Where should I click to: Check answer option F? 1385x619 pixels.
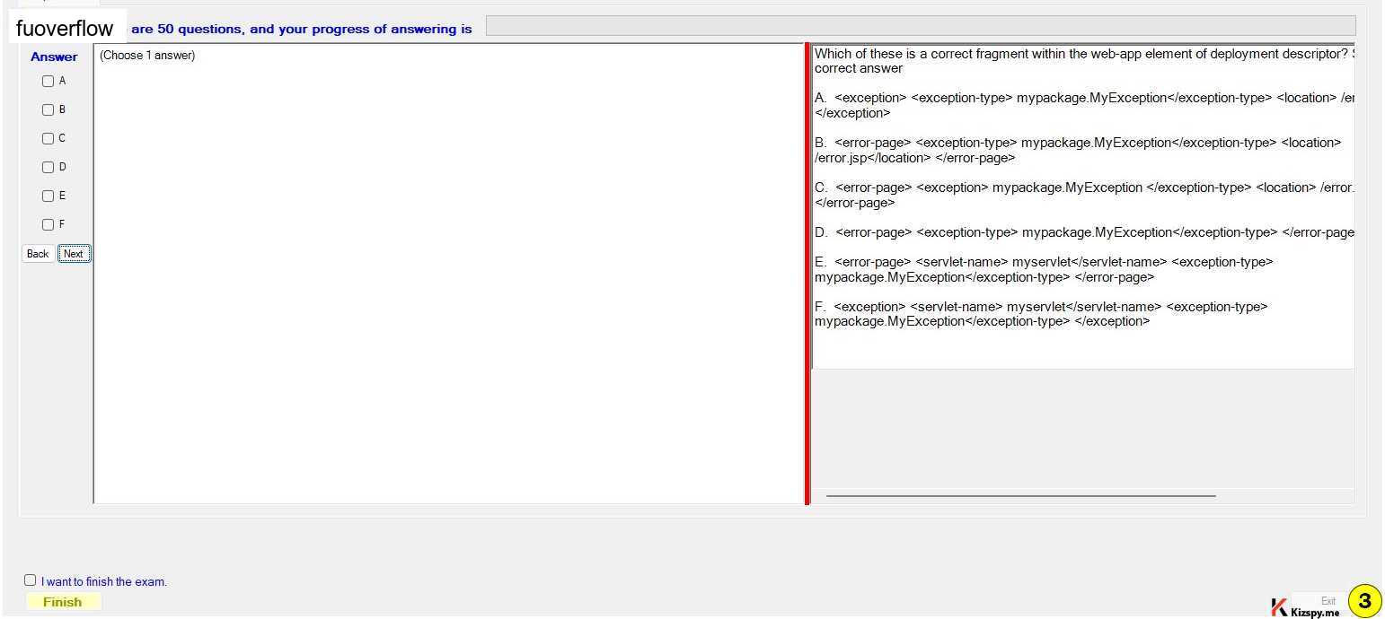49,224
